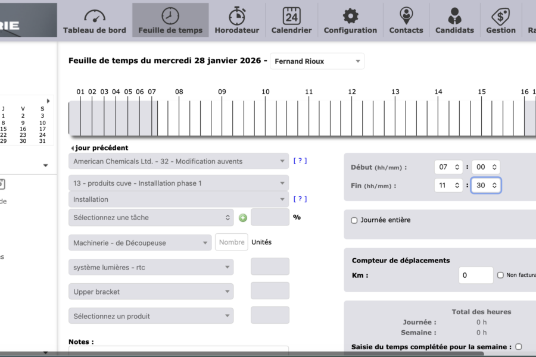Open the Sélectionnez une tâche dropdown

(151, 218)
